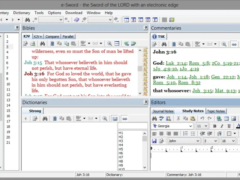Open the colorful books library icon
This screenshot has width=240, height=180.
click(172, 20)
